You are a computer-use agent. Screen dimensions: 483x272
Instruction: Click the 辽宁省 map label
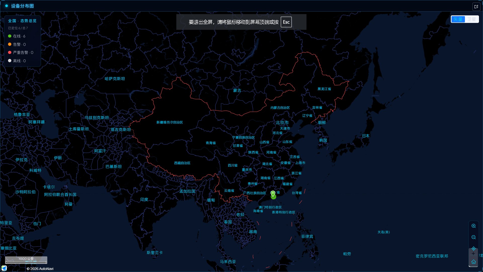pos(307,116)
